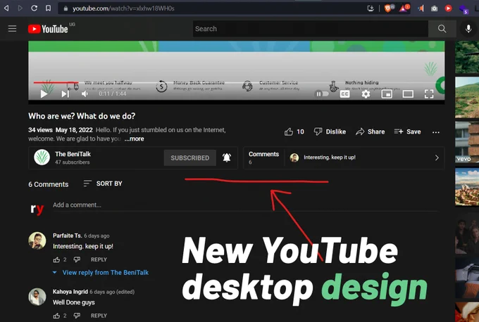
Task: Go to YouTube home via logo
Action: 48,29
